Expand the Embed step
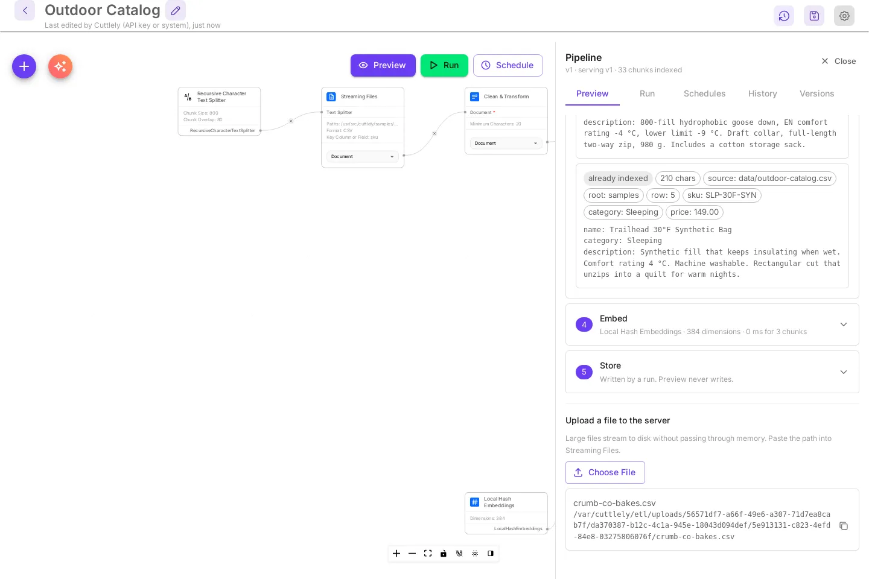 (x=712, y=324)
